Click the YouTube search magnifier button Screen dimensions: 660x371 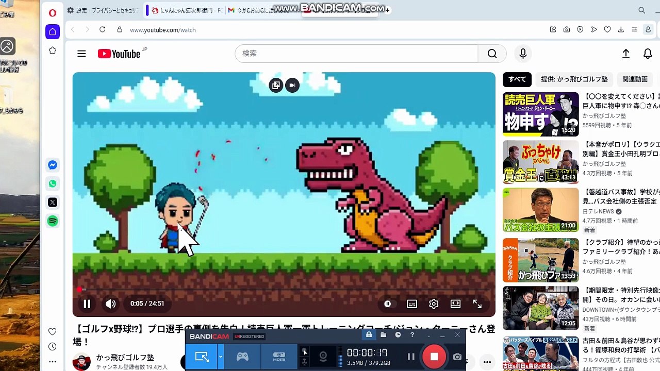click(x=492, y=54)
